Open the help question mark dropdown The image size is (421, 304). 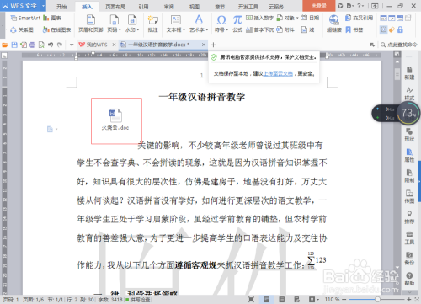click(x=360, y=6)
